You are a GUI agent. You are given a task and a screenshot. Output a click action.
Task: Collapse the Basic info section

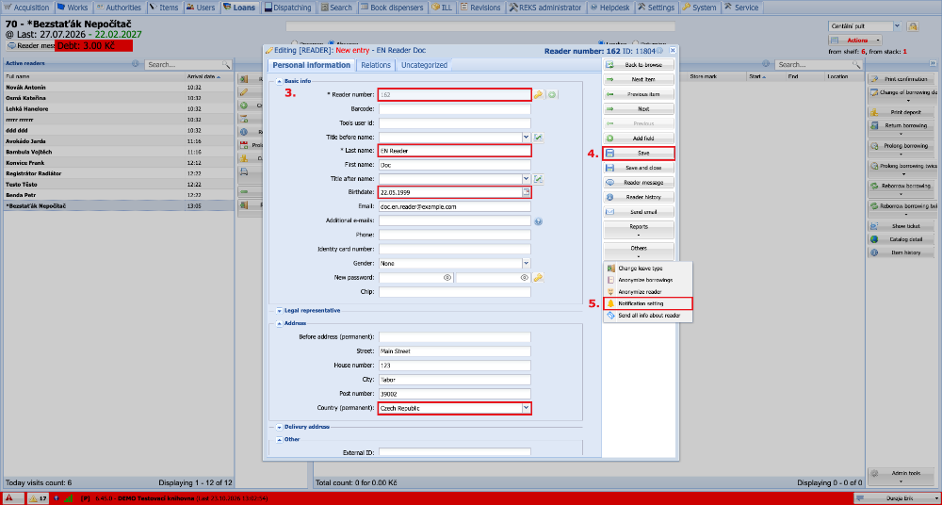[x=279, y=81]
